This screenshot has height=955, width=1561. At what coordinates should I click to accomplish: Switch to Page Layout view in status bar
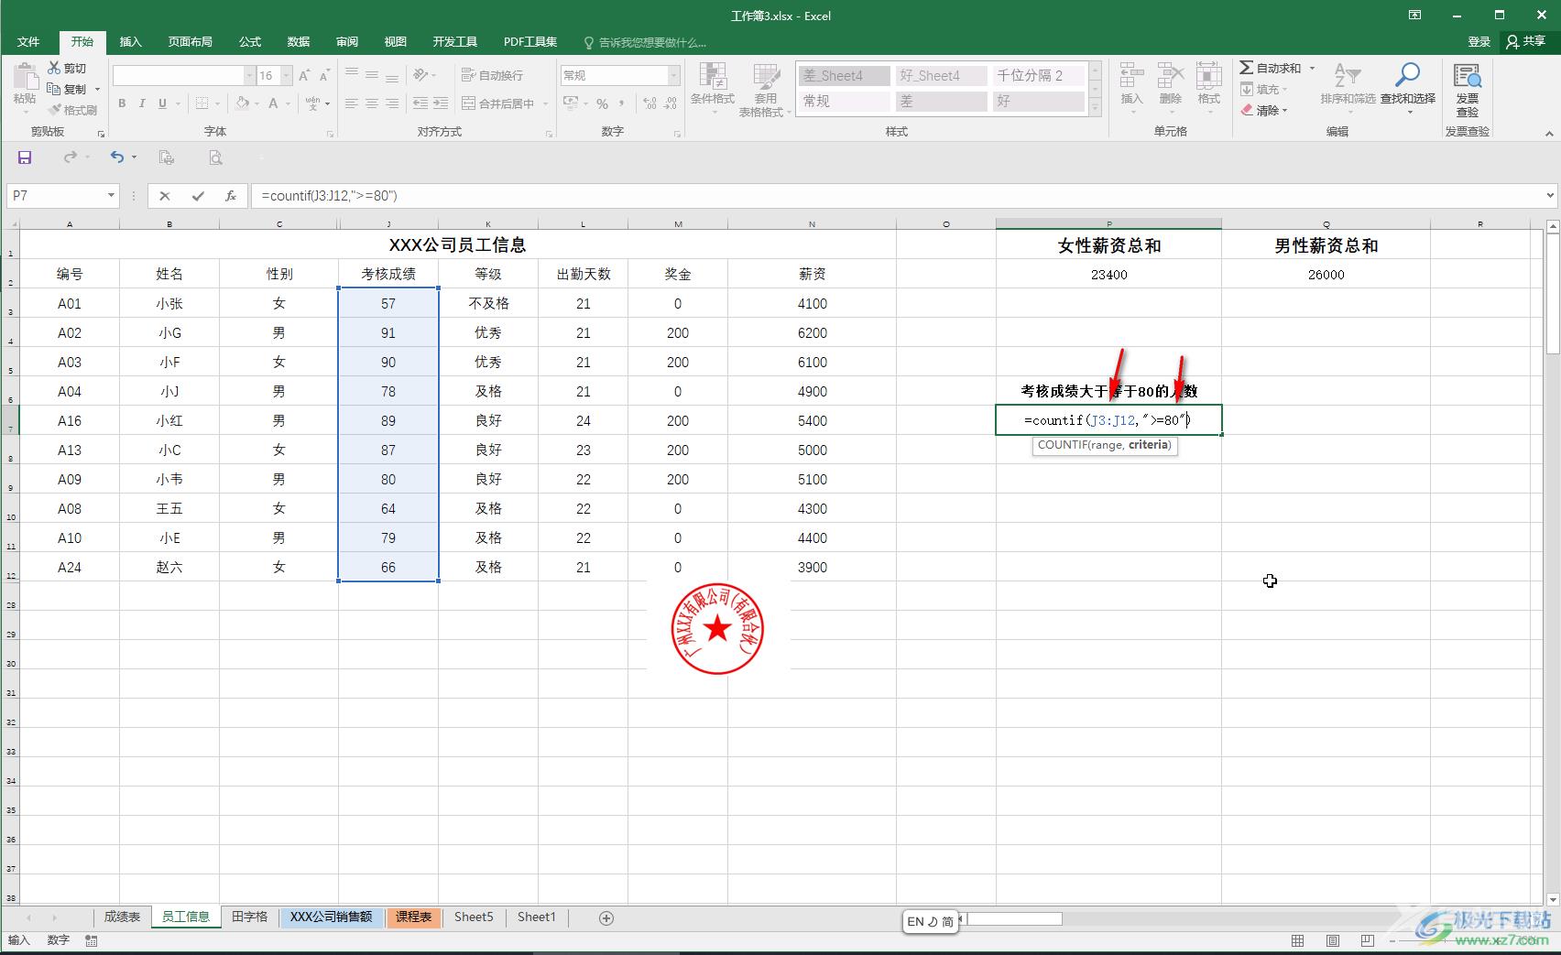pos(1333,940)
